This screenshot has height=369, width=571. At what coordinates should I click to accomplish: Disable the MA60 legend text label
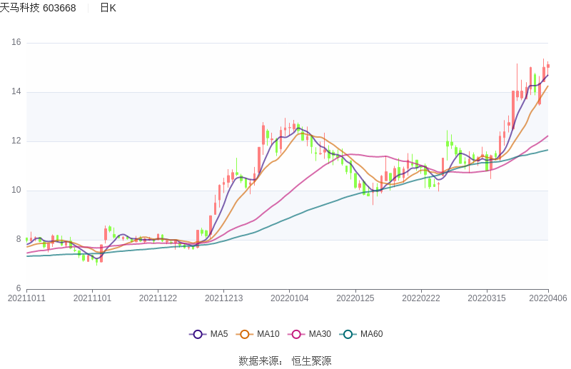[371, 334]
